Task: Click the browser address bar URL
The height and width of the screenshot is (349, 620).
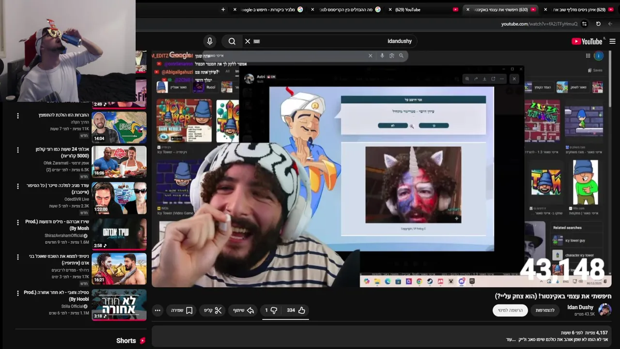Action: point(539,24)
